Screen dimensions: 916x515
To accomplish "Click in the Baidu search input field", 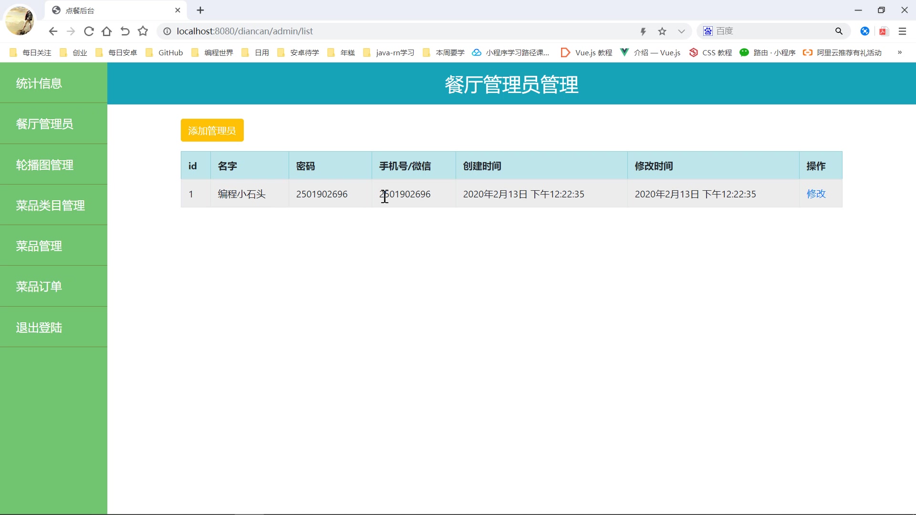I will (773, 31).
